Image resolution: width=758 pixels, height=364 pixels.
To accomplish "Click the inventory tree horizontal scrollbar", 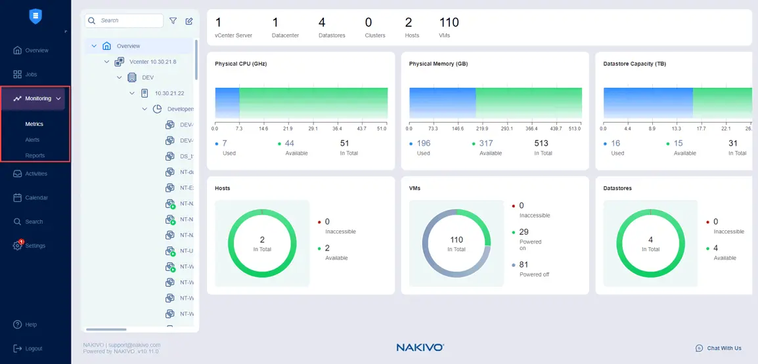I will [x=106, y=330].
